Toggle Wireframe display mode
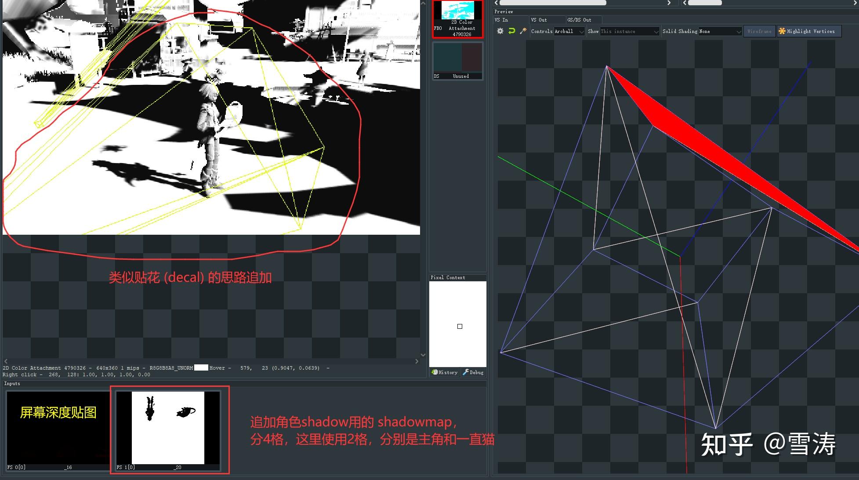This screenshot has height=480, width=859. tap(759, 31)
